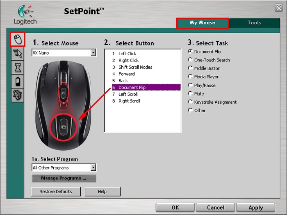Select Right Click in the button list

click(x=146, y=60)
